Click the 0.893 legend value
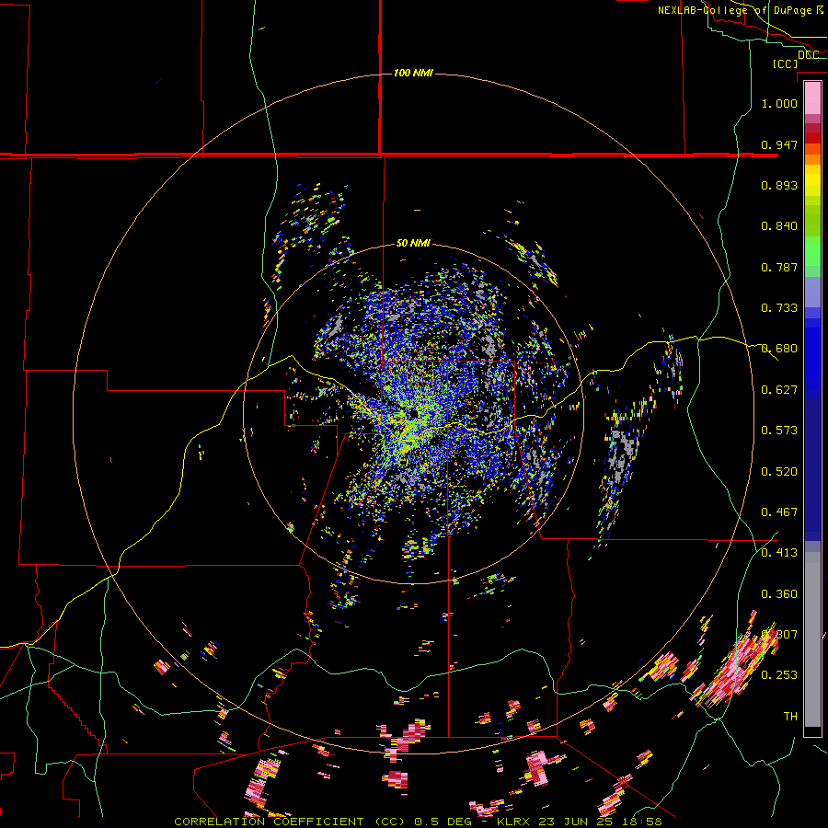 779,185
